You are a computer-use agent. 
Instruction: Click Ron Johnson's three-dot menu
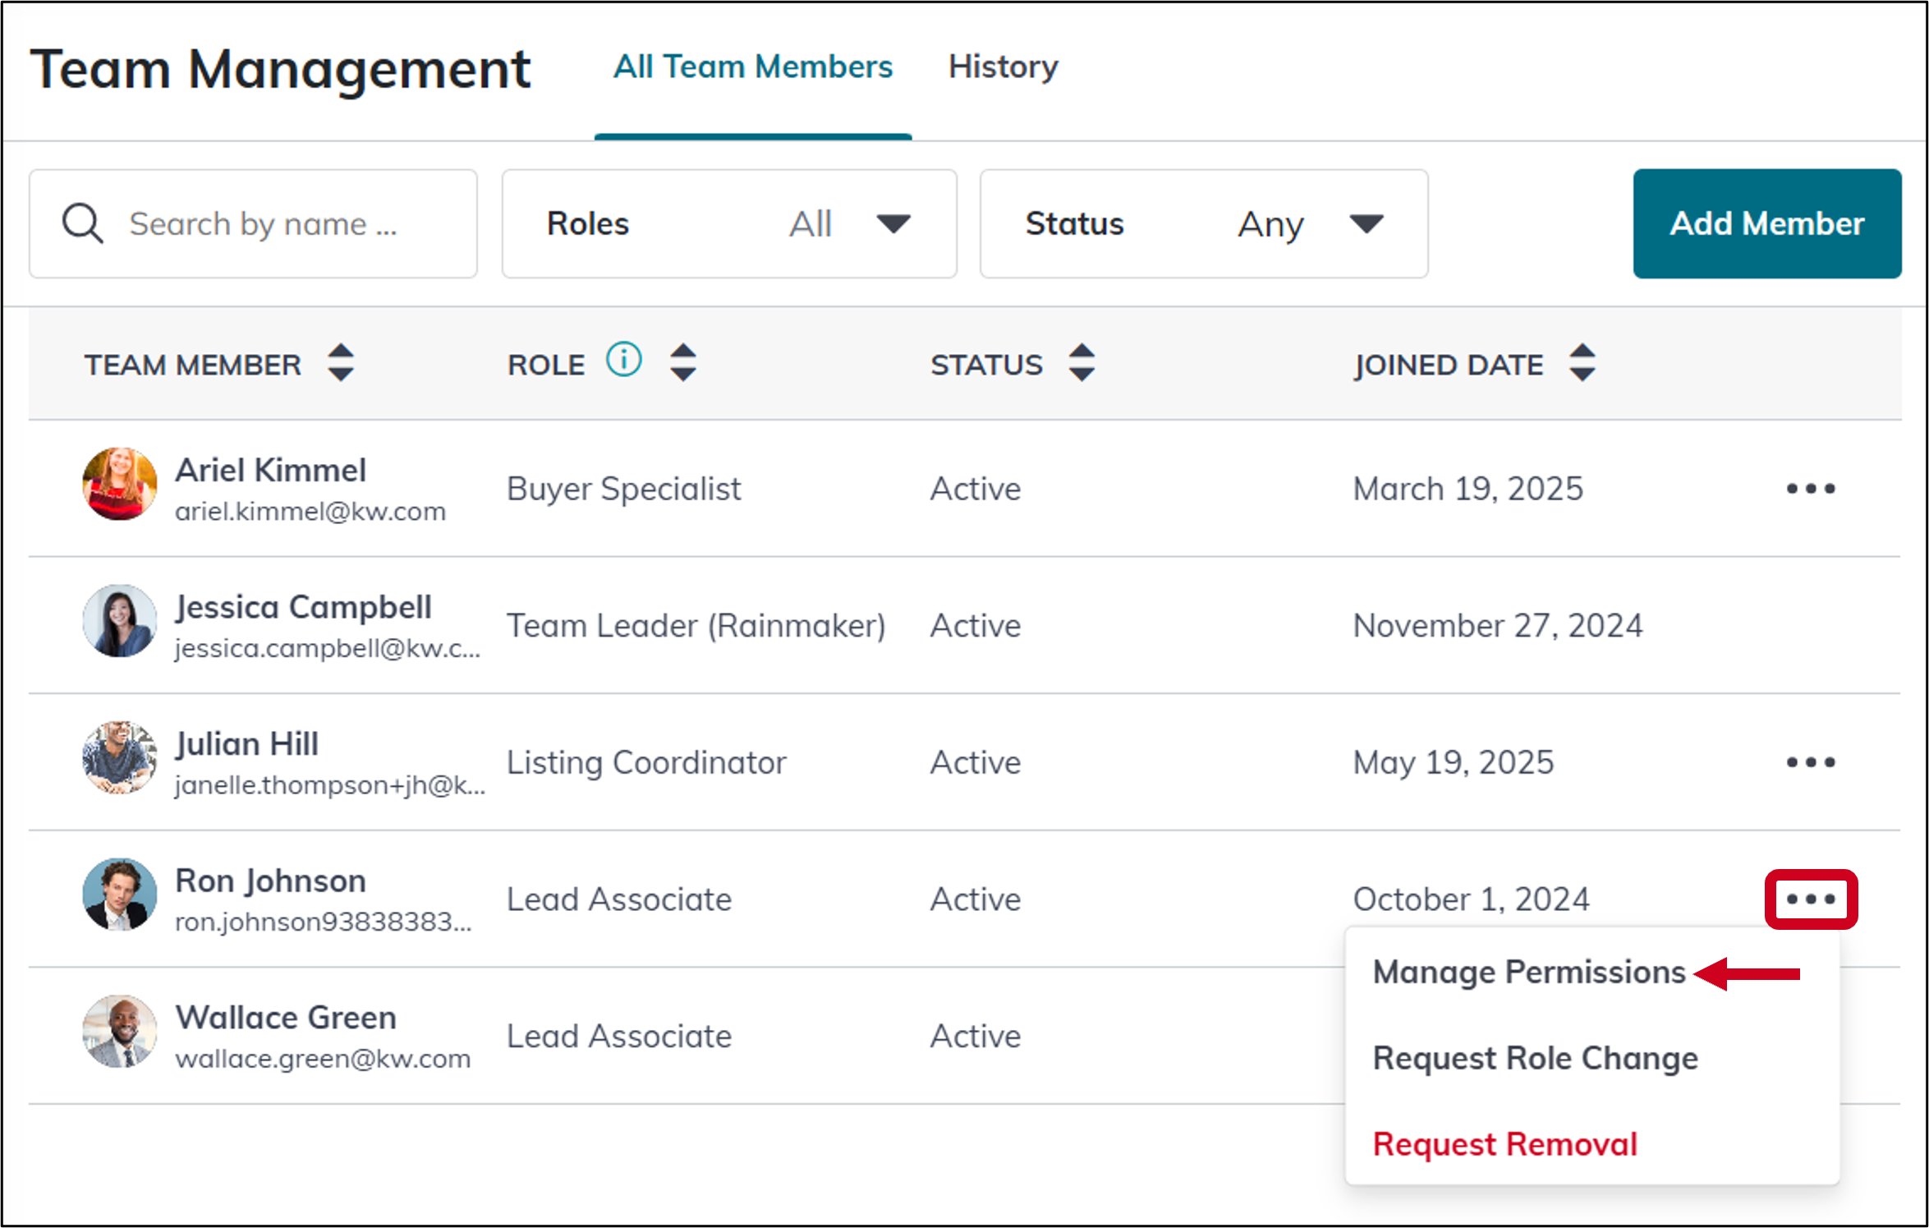coord(1811,899)
